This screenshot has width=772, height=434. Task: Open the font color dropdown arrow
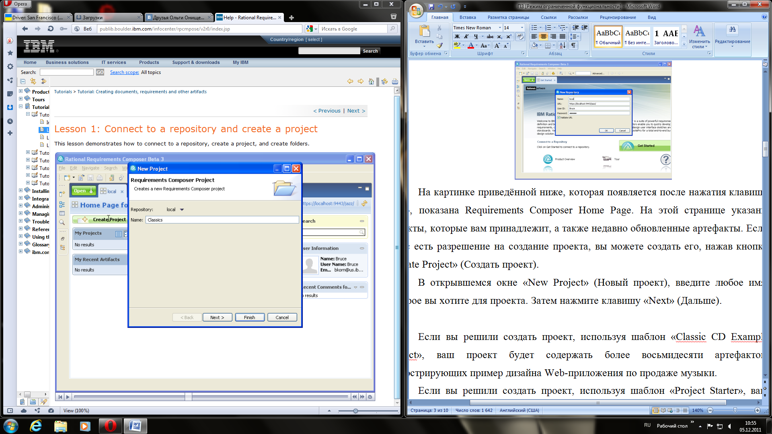[476, 45]
